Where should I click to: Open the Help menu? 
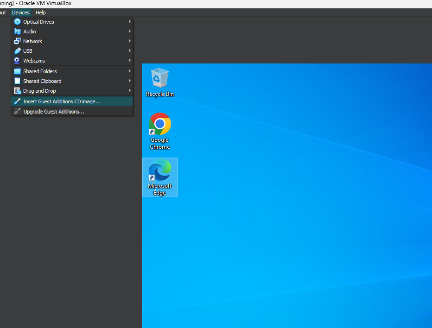click(41, 13)
